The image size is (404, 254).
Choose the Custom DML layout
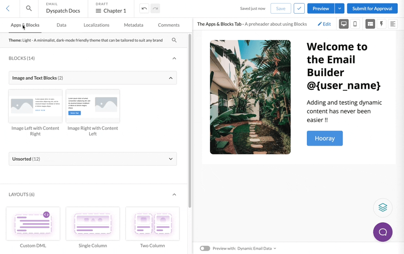click(x=33, y=224)
